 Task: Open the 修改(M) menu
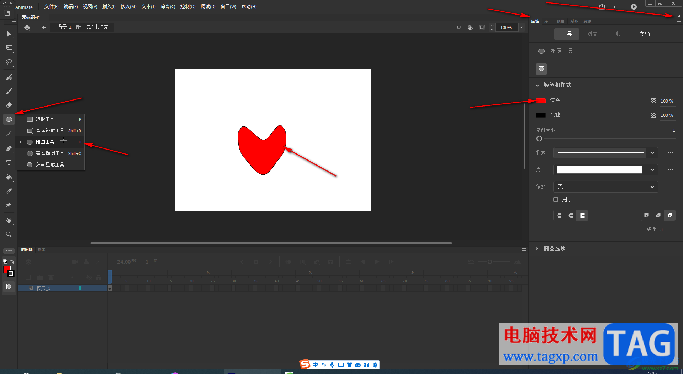(128, 7)
